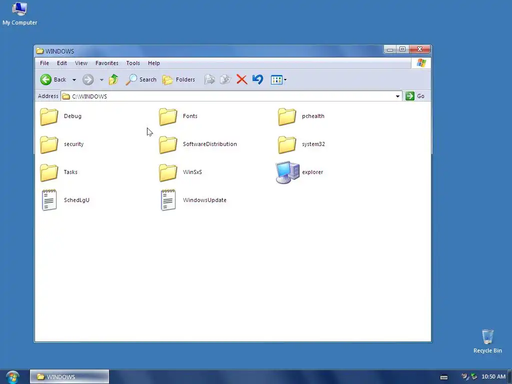Open the File menu
Image resolution: width=512 pixels, height=384 pixels.
tap(44, 63)
